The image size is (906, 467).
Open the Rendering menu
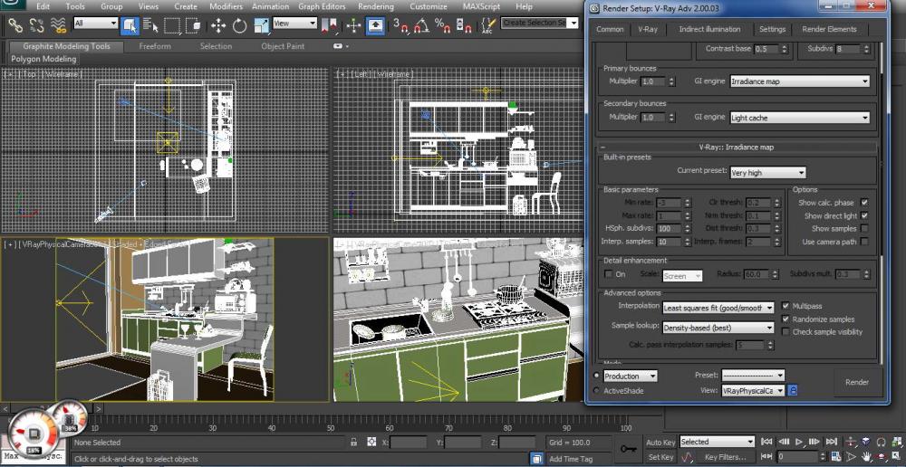(x=376, y=6)
